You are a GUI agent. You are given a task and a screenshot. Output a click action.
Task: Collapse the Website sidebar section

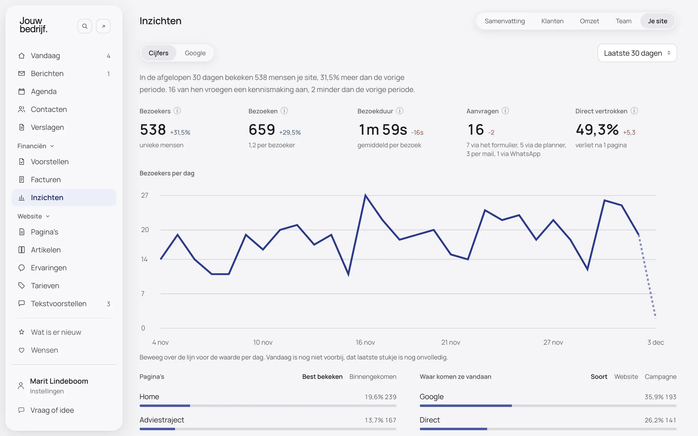pyautogui.click(x=34, y=216)
